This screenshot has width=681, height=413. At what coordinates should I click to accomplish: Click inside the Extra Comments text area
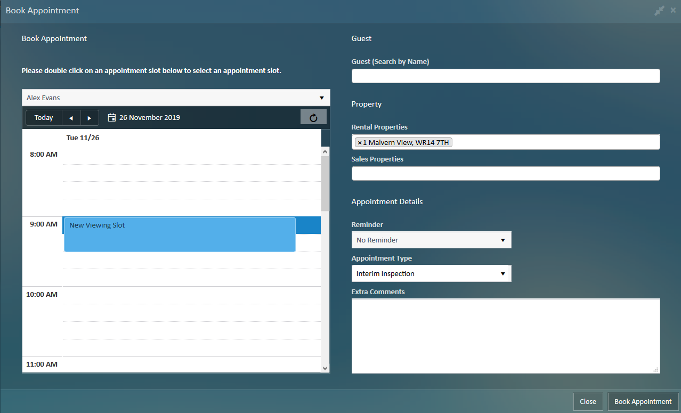(505, 336)
